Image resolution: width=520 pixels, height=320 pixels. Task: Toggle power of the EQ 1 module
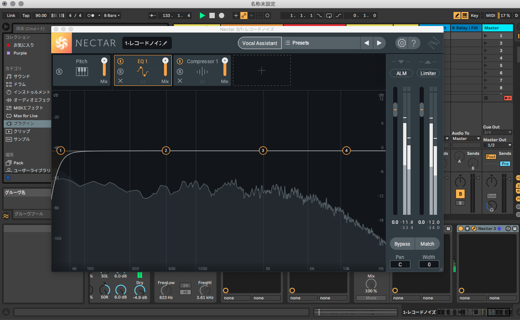[x=120, y=62]
